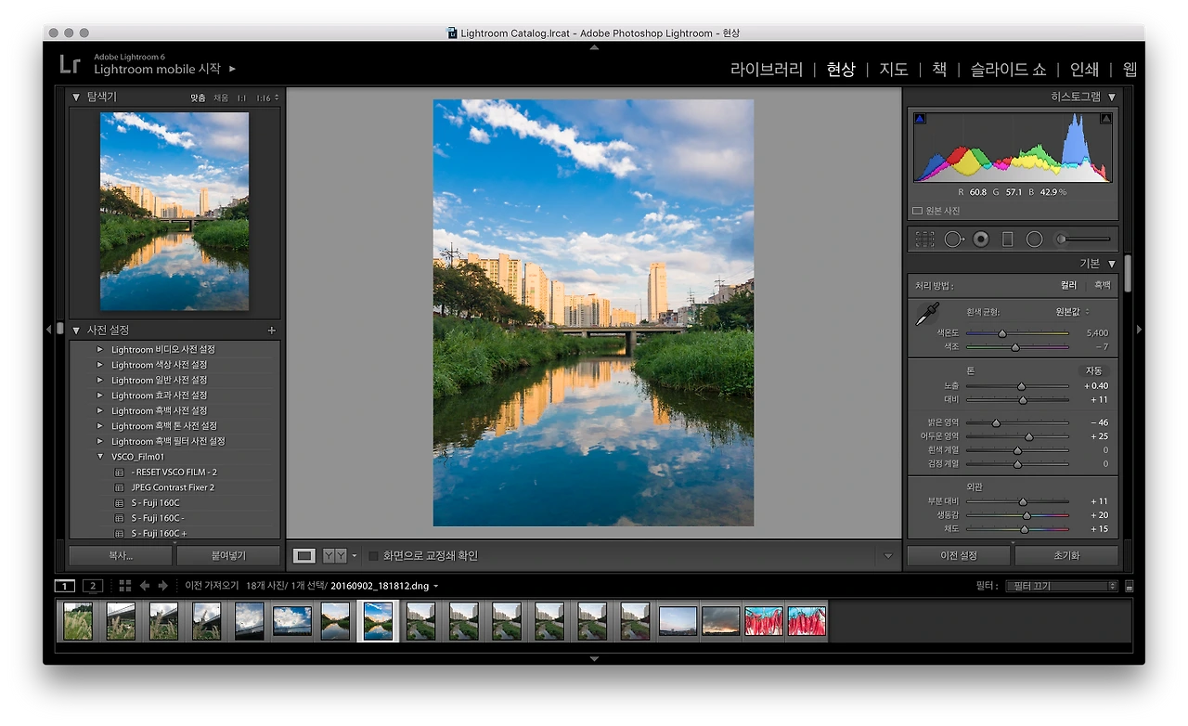
Task: Set treatment to 흑백
Action: 1102,286
